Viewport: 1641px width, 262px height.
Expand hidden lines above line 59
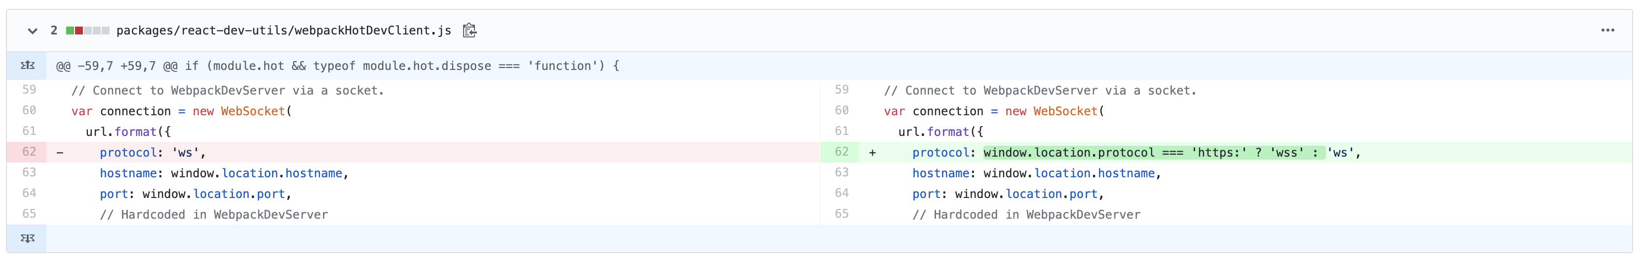27,65
